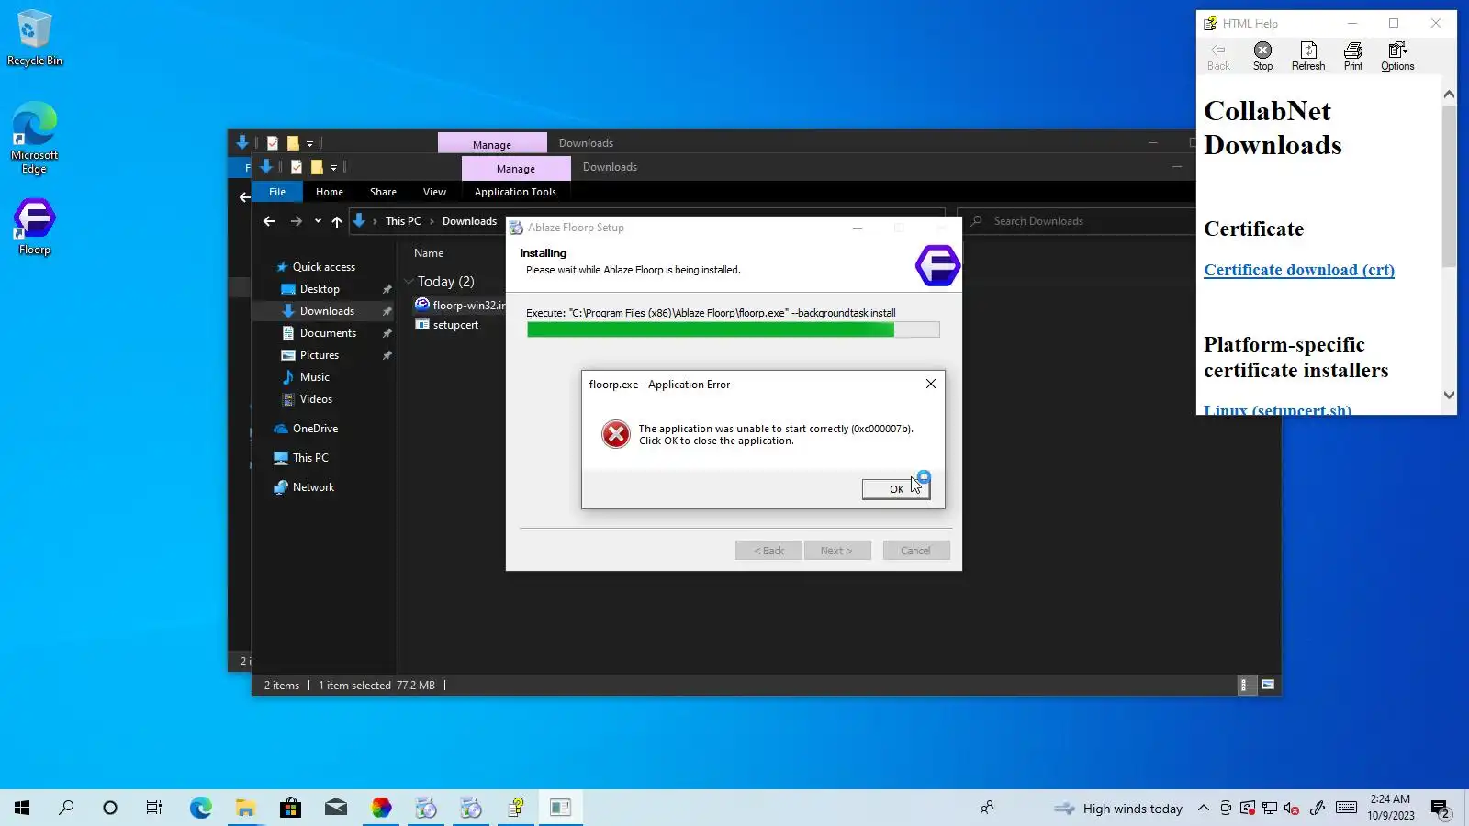Switch to details view in Explorer status bar

click(x=1246, y=685)
